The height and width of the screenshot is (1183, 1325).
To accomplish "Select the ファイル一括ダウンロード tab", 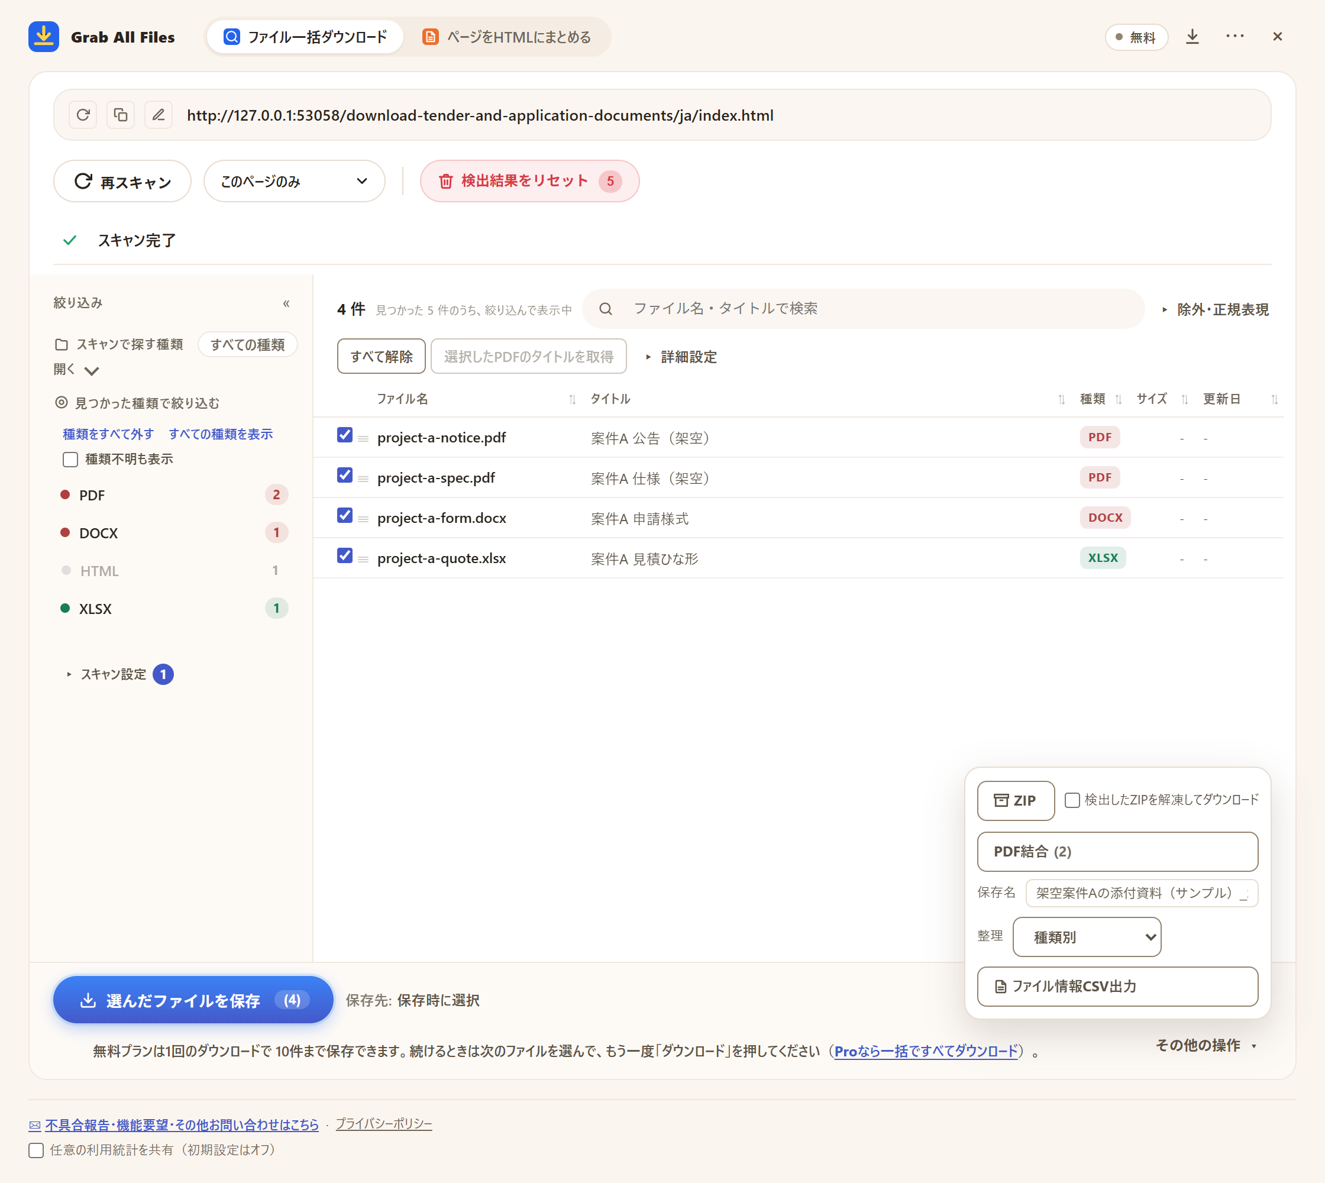I will [x=305, y=37].
